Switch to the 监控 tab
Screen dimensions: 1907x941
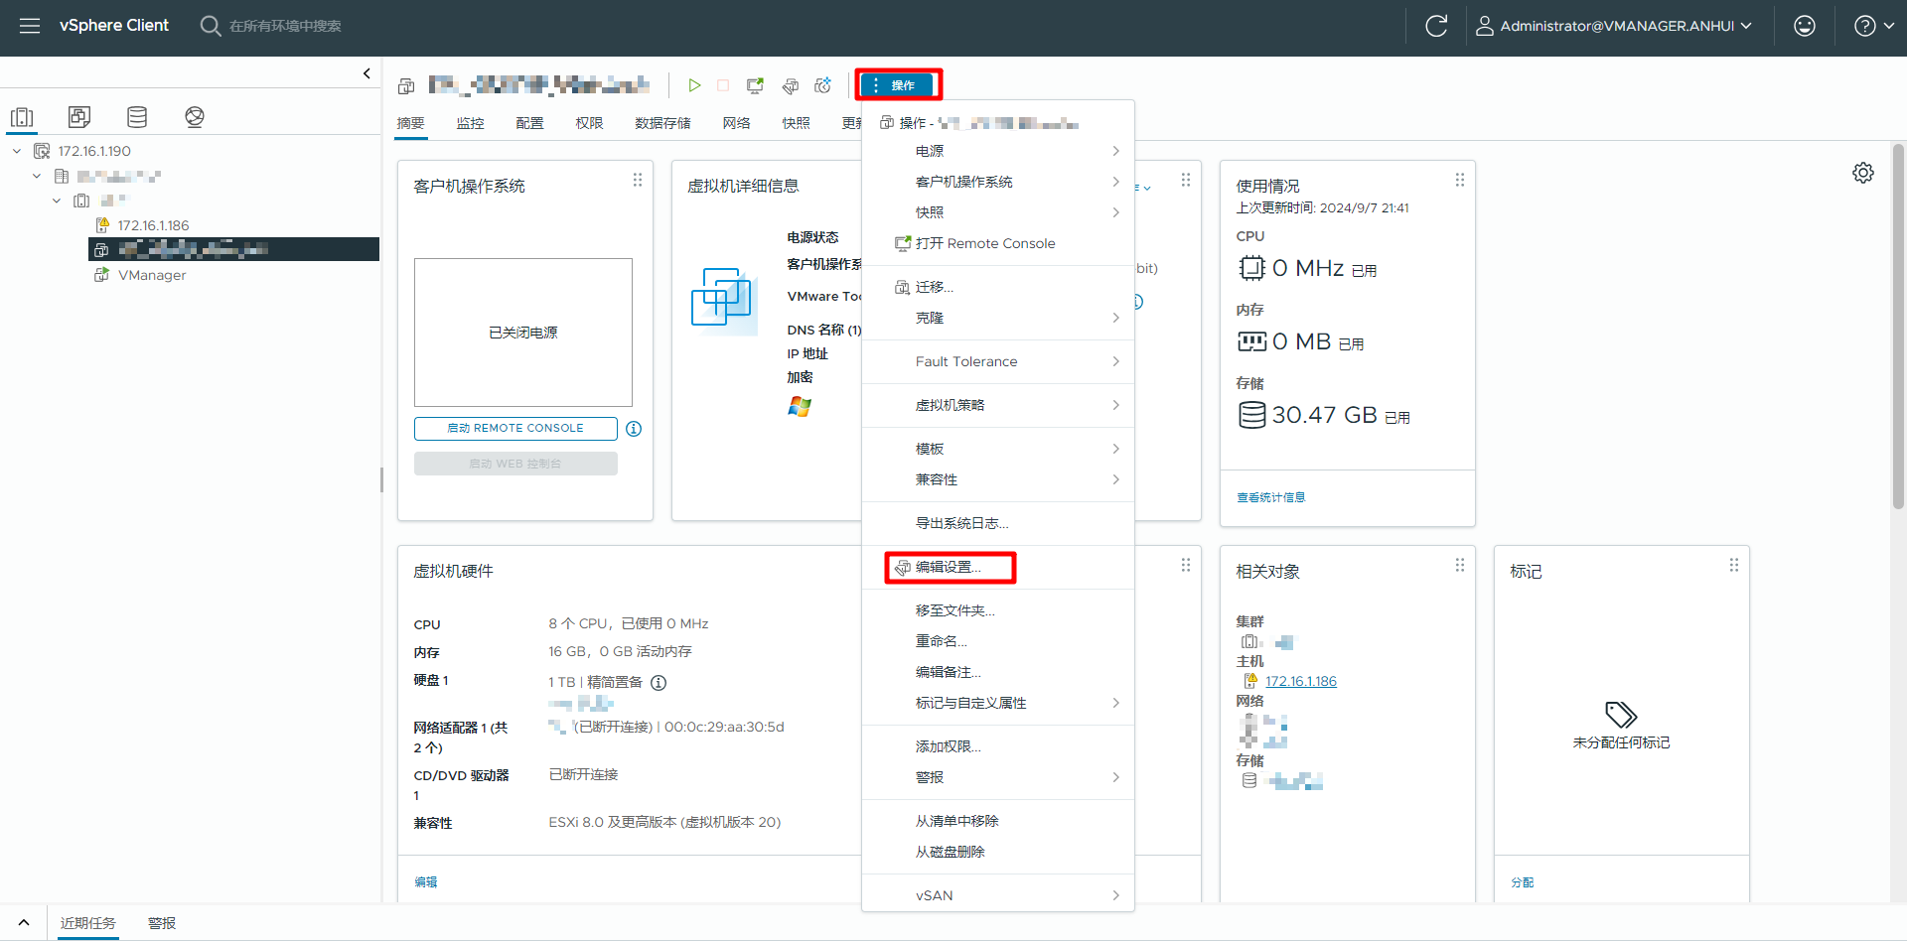coord(470,123)
